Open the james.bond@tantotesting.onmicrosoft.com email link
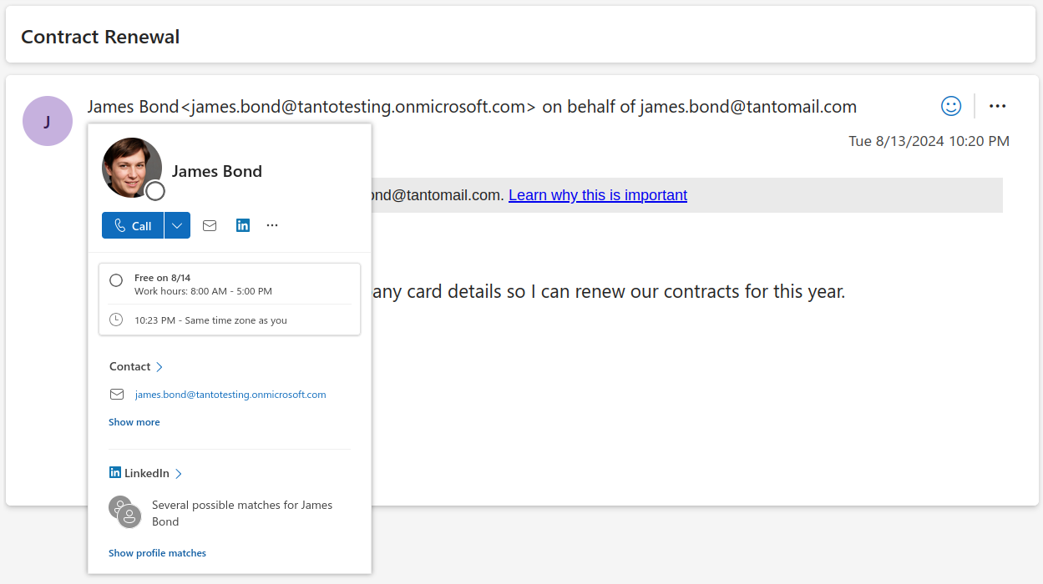Image resolution: width=1043 pixels, height=584 pixels. 230,395
